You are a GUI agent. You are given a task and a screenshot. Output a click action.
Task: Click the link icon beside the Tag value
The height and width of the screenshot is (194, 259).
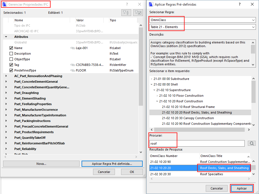(73, 65)
